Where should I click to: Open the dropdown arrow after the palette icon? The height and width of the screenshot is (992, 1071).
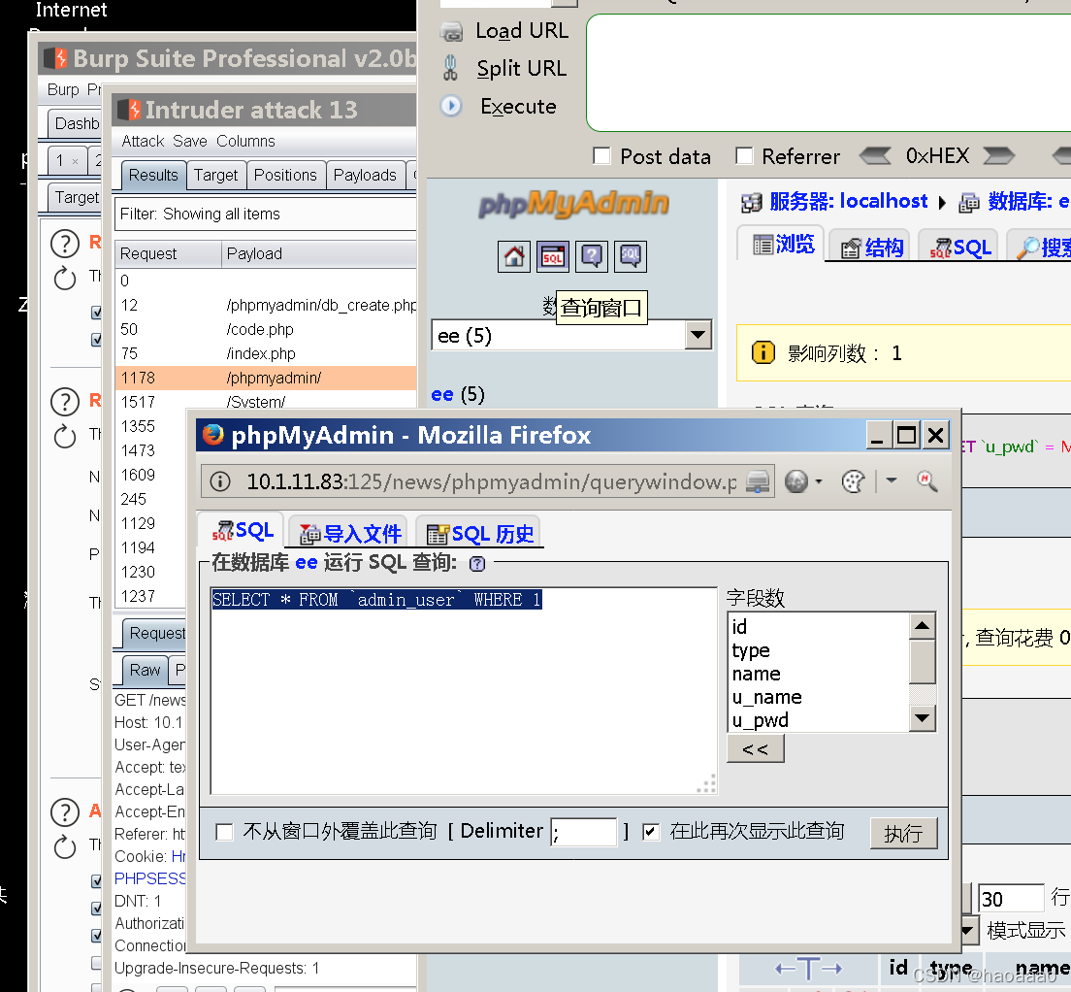[x=892, y=481]
